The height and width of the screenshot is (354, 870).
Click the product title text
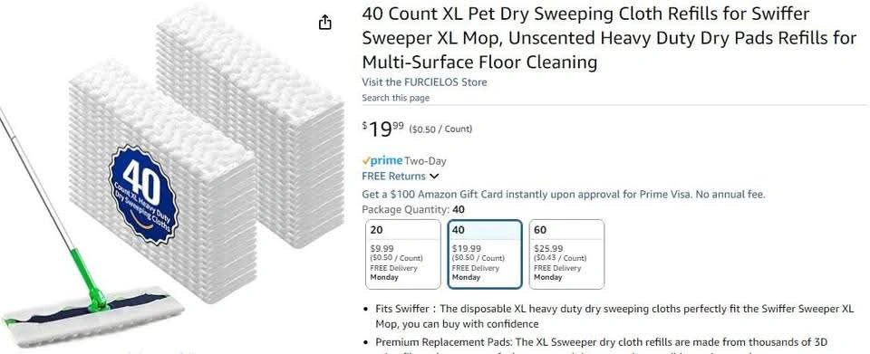(x=609, y=38)
